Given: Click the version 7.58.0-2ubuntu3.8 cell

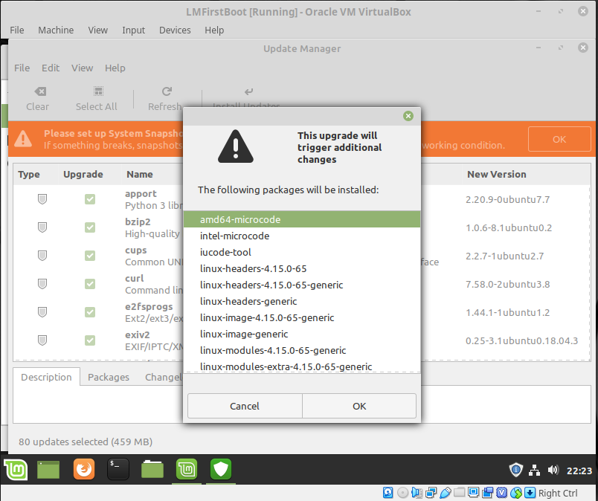Looking at the screenshot, I should pos(507,284).
